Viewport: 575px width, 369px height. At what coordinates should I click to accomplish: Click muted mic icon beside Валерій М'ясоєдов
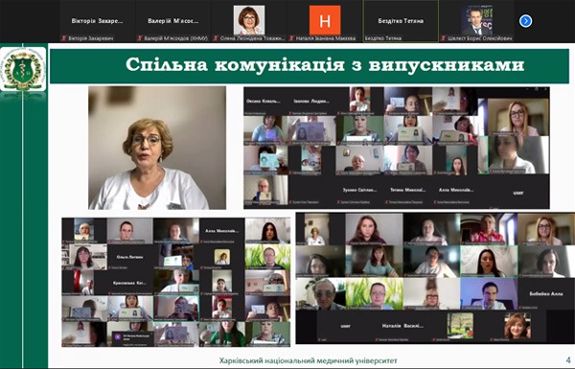(140, 38)
